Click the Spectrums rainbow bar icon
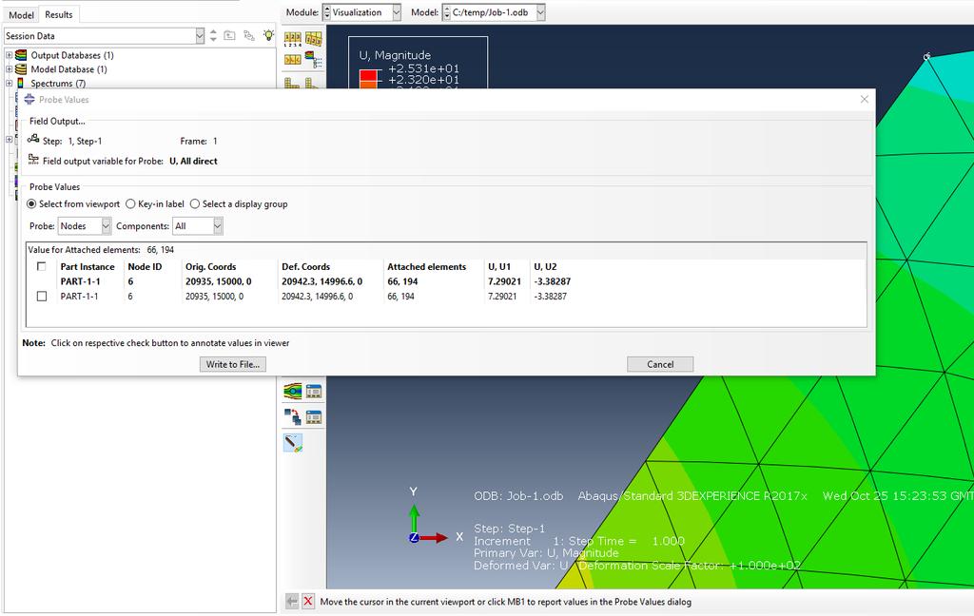 [21, 84]
